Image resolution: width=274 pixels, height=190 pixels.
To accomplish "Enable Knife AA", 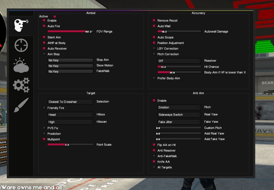I will tap(154, 161).
